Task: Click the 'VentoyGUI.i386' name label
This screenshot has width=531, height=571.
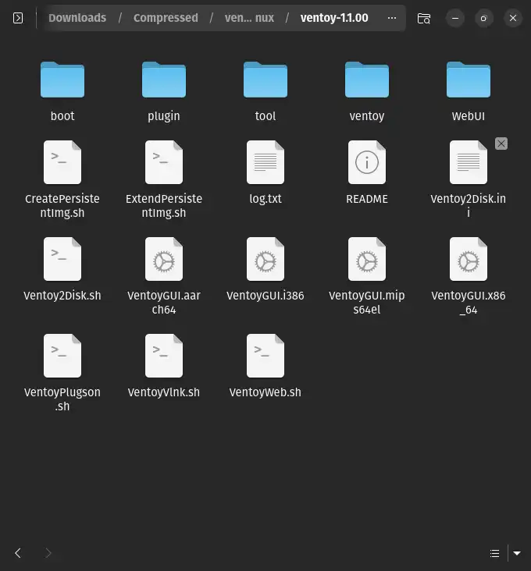Action: (265, 296)
